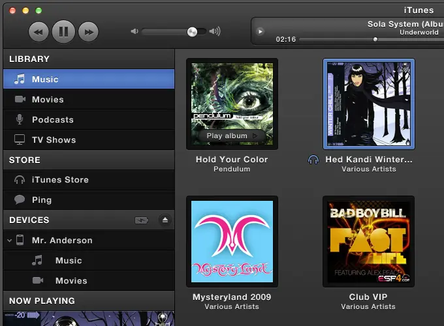Click the DEVICES section header

[x=29, y=220]
